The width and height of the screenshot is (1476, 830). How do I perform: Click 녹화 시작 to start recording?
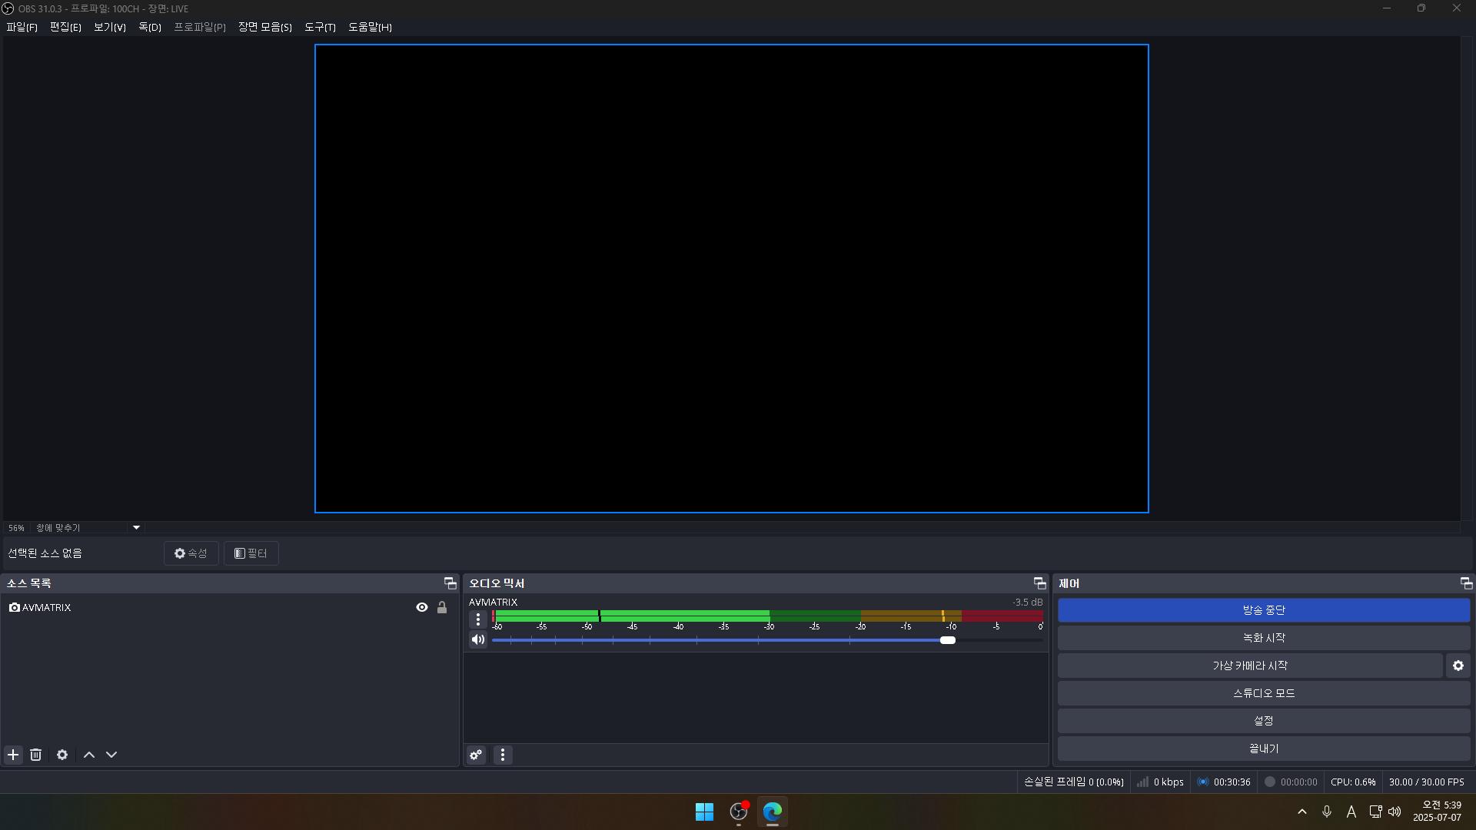tap(1263, 638)
